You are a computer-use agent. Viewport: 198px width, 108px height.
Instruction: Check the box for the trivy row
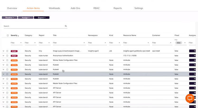[7, 51]
